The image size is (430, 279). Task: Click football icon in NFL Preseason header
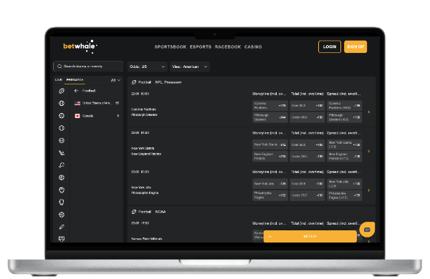(x=134, y=82)
